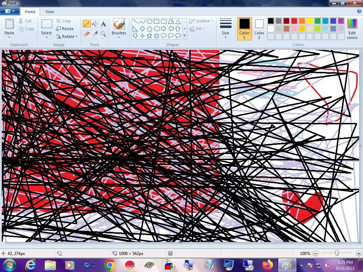Move the Shapes gallery down one row
This screenshot has height=272, width=363.
184,29
